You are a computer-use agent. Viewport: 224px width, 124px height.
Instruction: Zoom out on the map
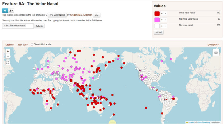point(8,56)
